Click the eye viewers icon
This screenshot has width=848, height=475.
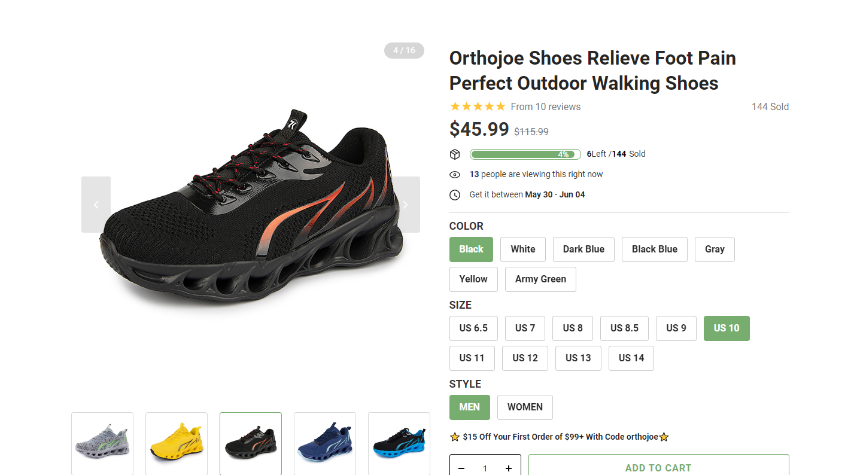coord(455,175)
